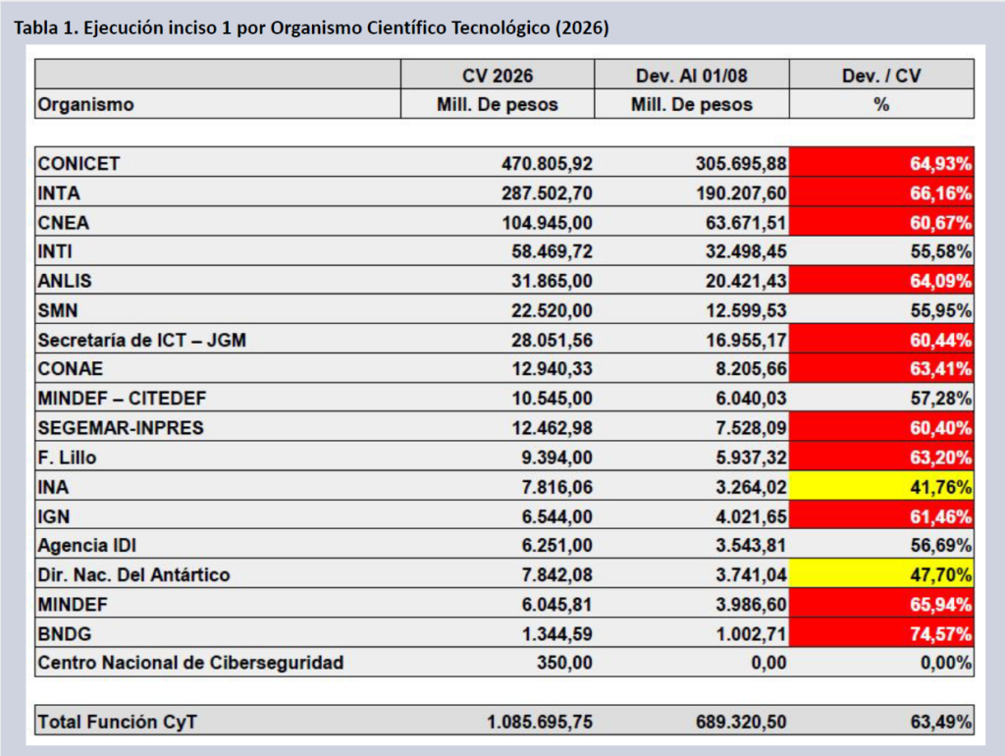Click the INA row label
The width and height of the screenshot is (1005, 756).
coord(53,487)
